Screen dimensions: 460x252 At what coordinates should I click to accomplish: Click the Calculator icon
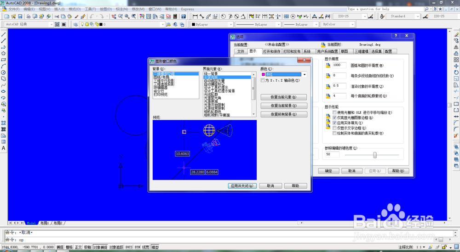tap(175, 17)
